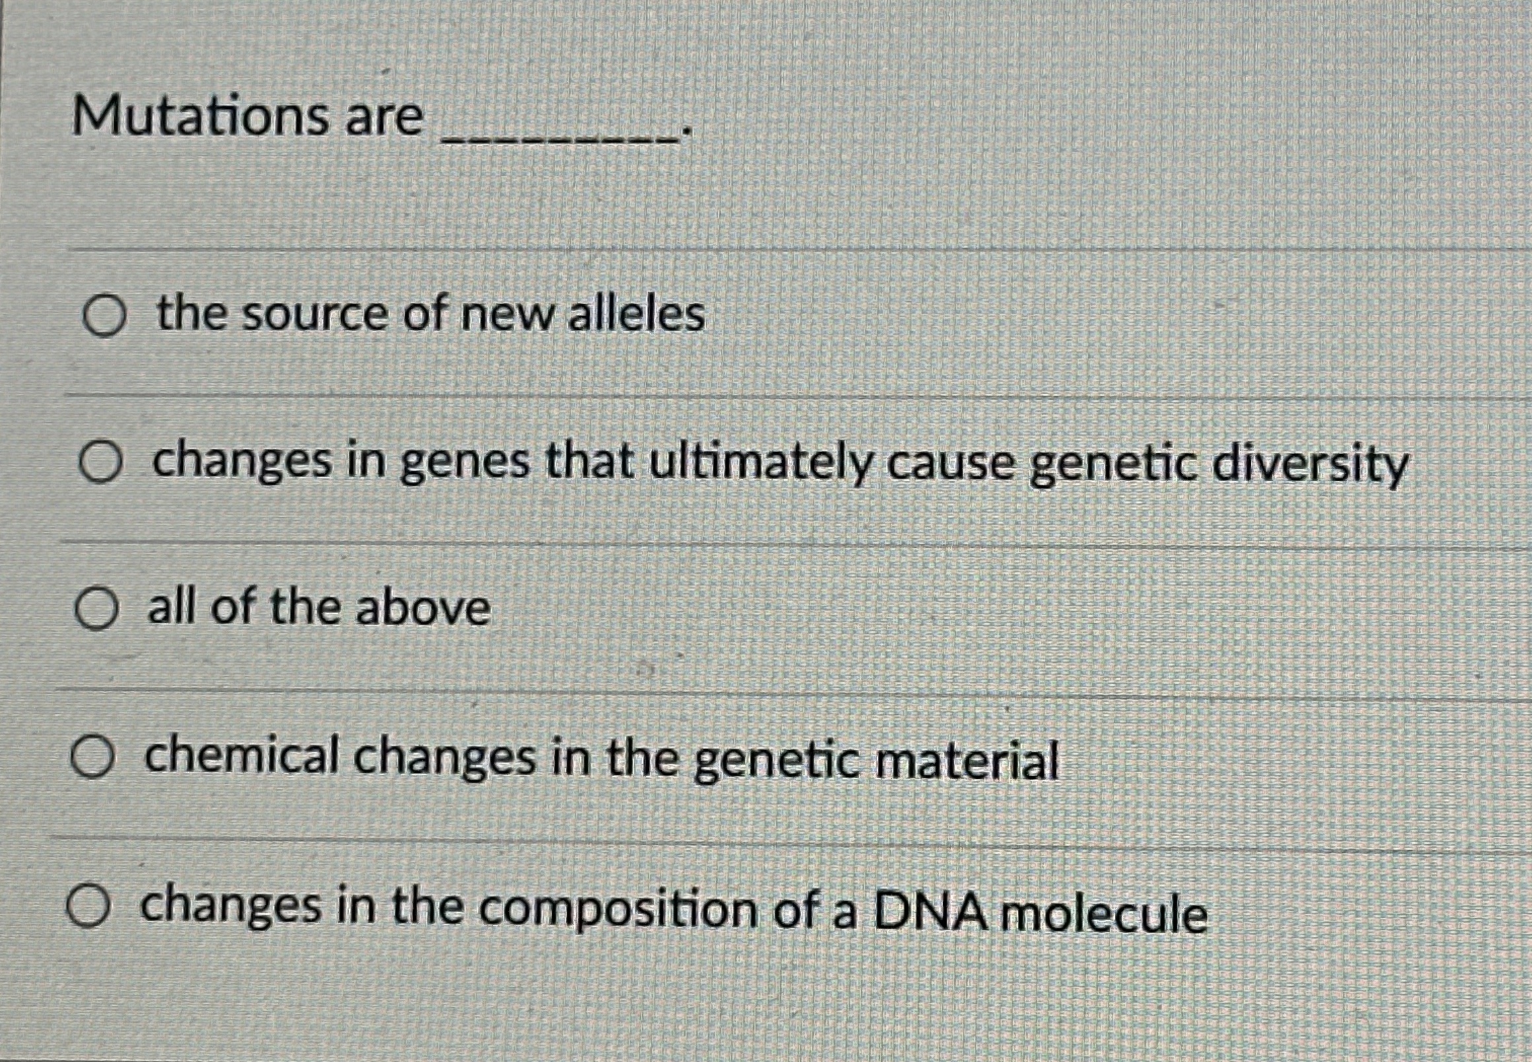Screen dimensions: 1532x1062
Task: Click the divider line above the first option
Action: click(765, 251)
